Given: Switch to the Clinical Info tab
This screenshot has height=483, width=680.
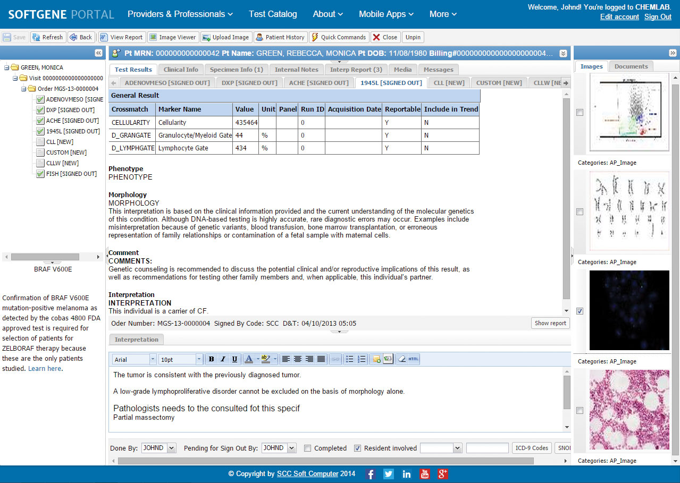Looking at the screenshot, I should coord(181,70).
